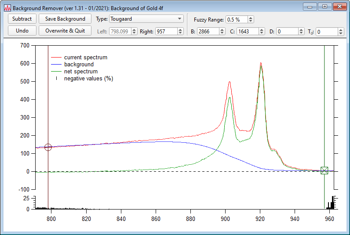Screen dimensions: 350x235
Task: Decrease T0 parameter with down arrow
Action: click(x=341, y=33)
